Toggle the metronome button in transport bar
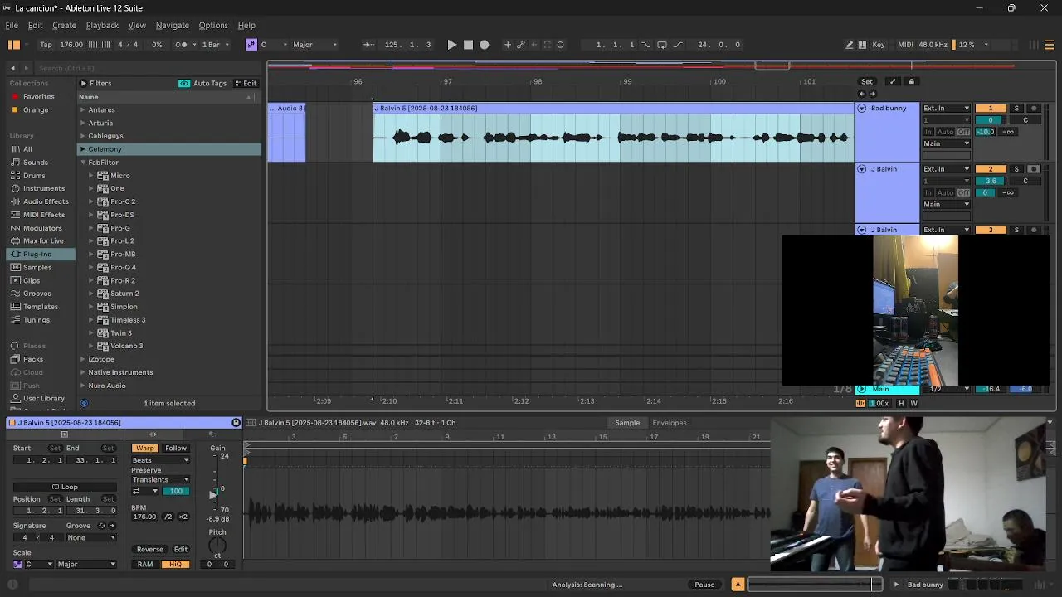Viewport: 1062px width, 597px height. [181, 45]
